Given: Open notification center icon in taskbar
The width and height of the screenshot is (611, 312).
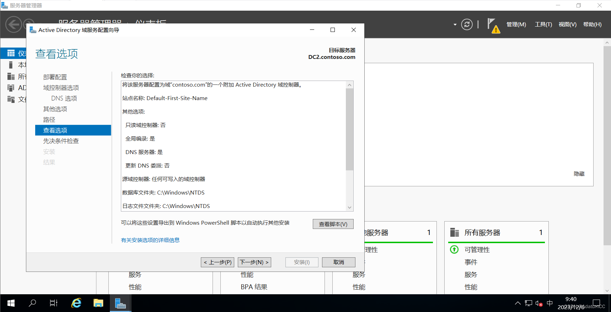Looking at the screenshot, I should click(x=596, y=303).
